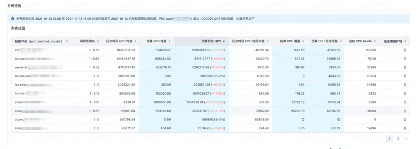Image resolution: width=418 pixels, height=149 pixels.
Task: Click ad.eng row 估算 CPU 增量 info icon
Action: click(303, 119)
